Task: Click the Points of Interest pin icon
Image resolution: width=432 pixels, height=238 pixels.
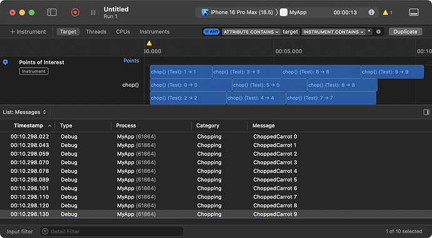Action: point(5,62)
